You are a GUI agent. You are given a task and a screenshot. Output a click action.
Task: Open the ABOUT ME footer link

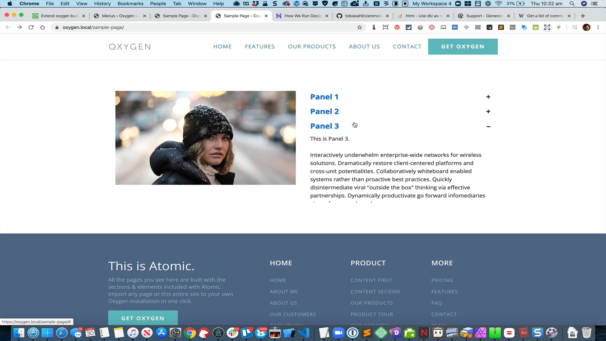(284, 291)
